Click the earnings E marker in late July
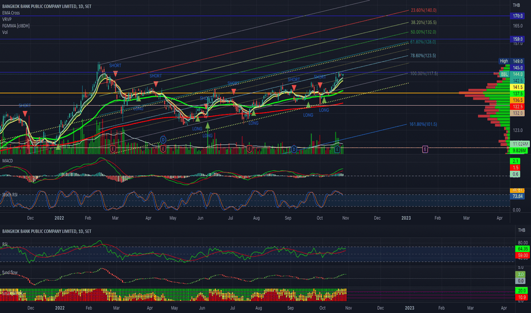Viewport: 531px width, 313px height. [x=249, y=149]
